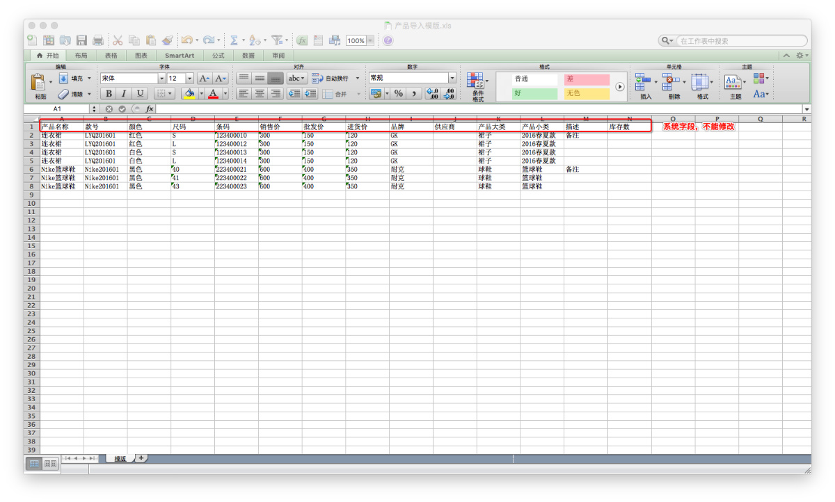
Task: Open the 表格 (Tables) ribbon tab
Action: tap(111, 56)
